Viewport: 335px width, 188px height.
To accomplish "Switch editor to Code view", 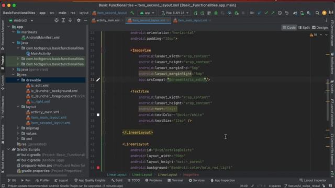I will pyautogui.click(x=289, y=28).
